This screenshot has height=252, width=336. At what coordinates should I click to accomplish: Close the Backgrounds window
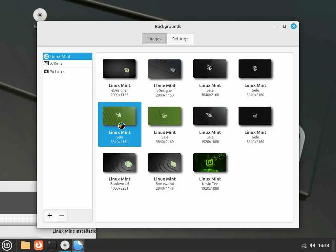(x=294, y=26)
